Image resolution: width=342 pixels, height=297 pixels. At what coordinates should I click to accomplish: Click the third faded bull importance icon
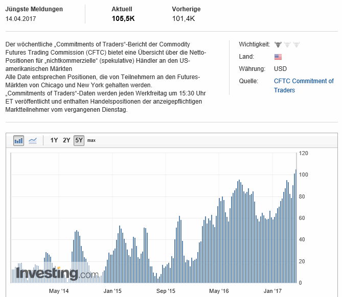click(x=297, y=44)
